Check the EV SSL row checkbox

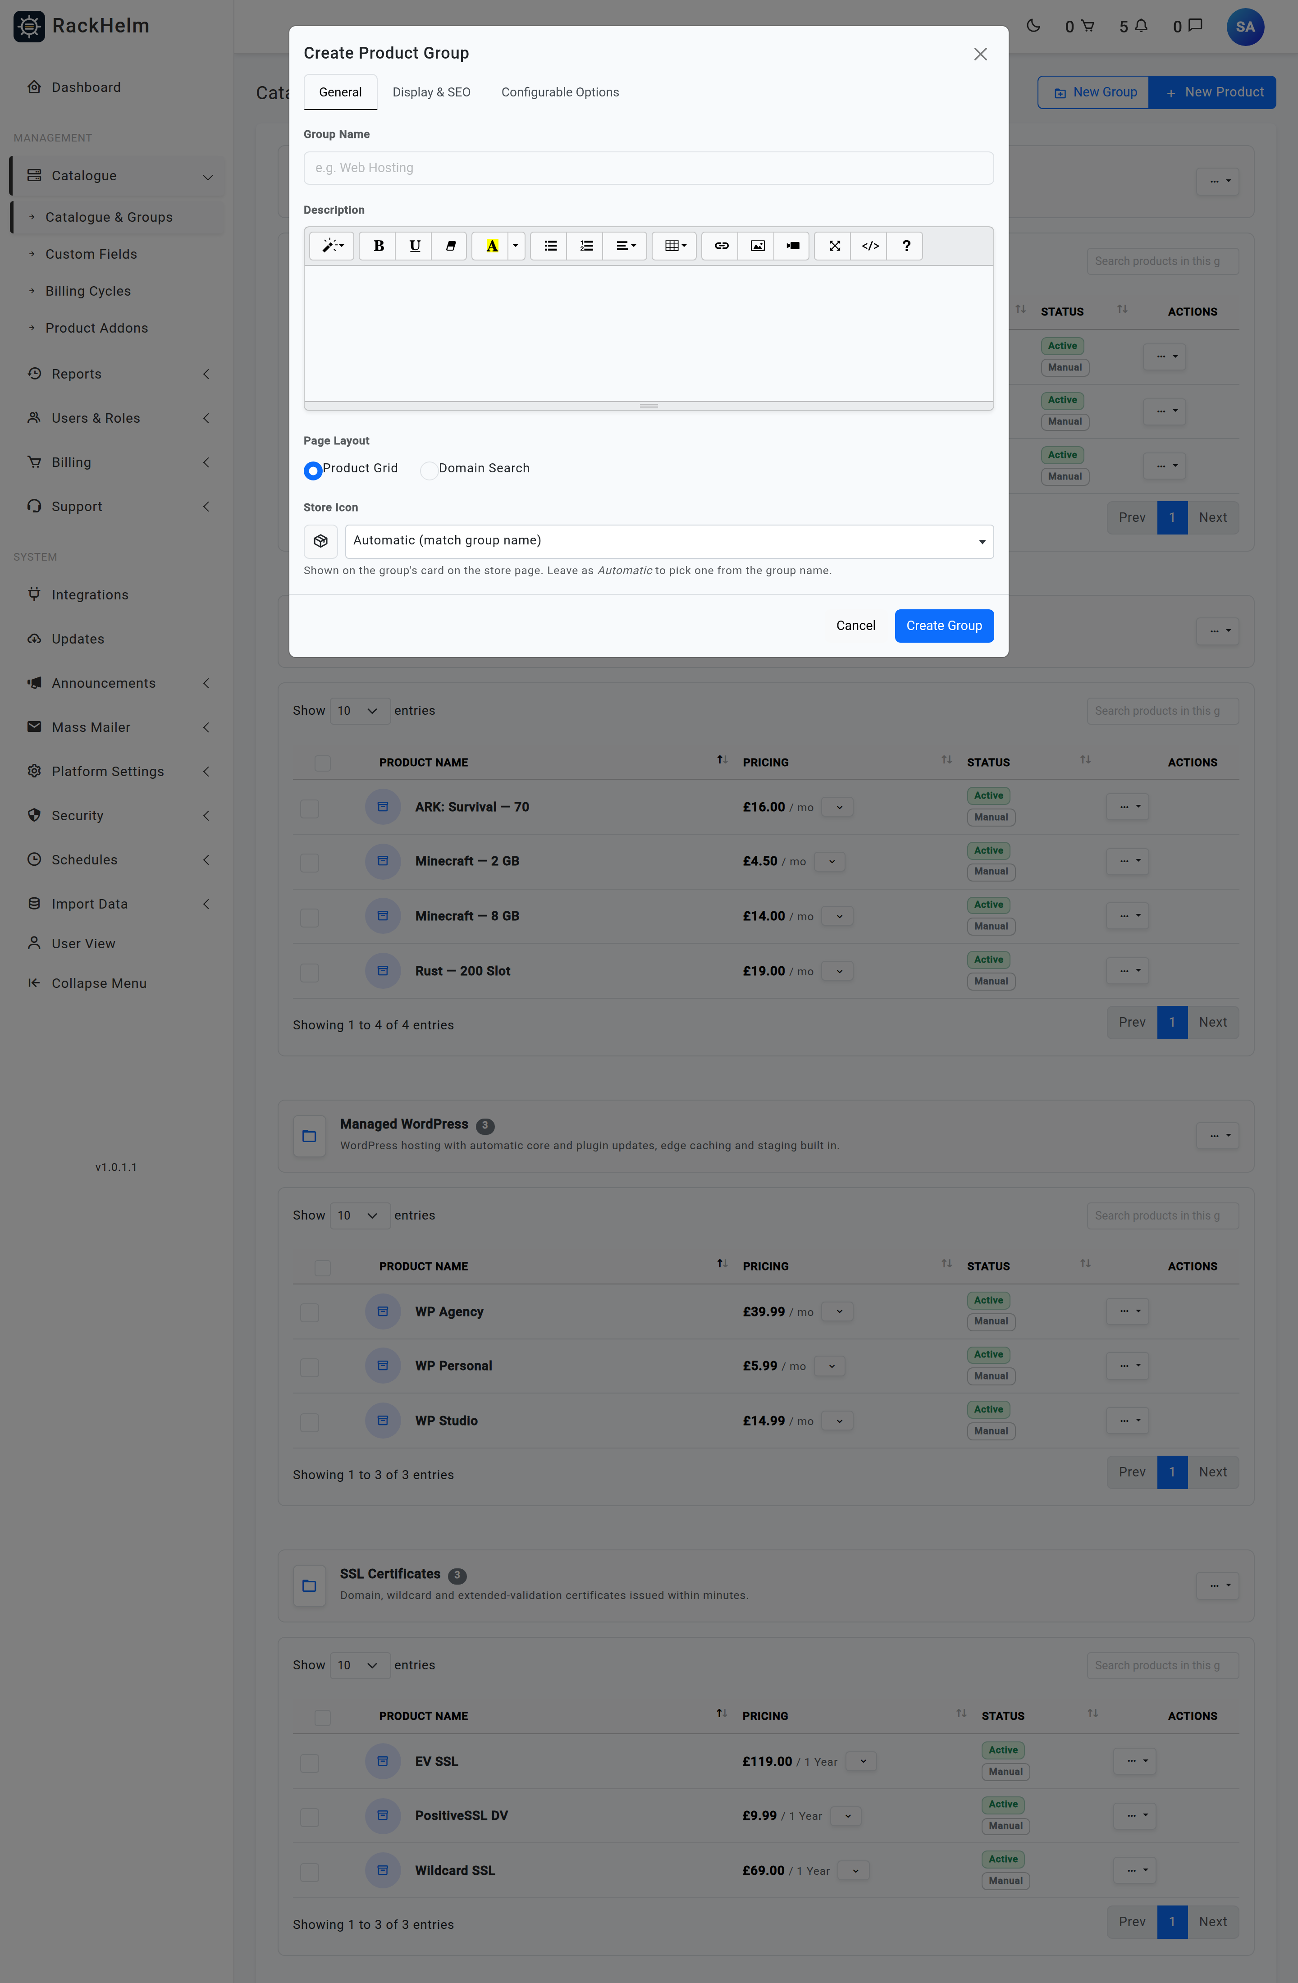[x=309, y=1762]
